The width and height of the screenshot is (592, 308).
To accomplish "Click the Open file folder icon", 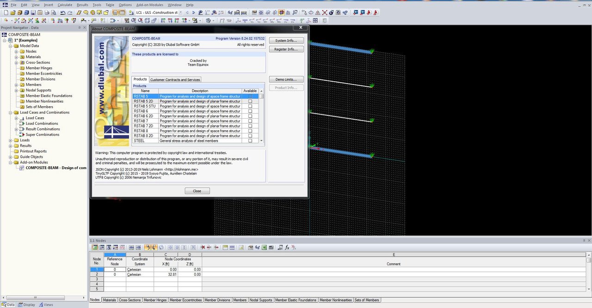I will click(13, 12).
